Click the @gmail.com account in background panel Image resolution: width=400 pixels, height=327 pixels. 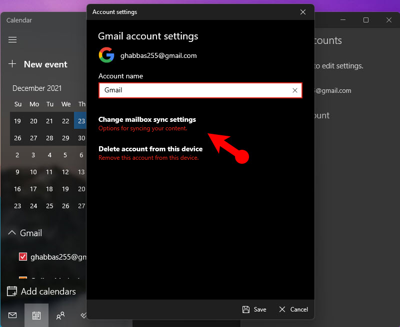tap(333, 91)
